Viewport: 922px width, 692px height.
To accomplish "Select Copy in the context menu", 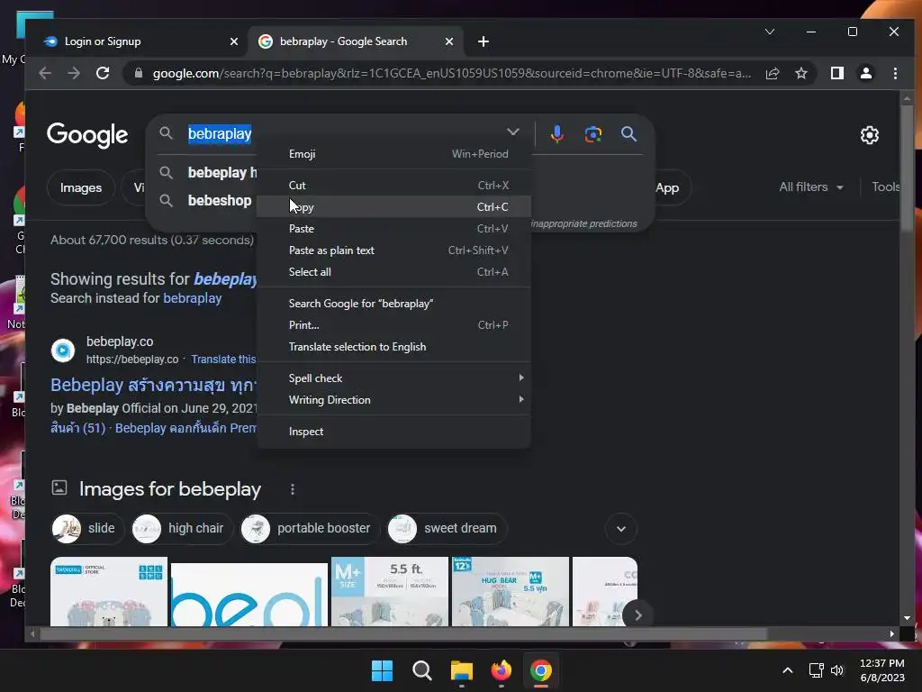I will 394,207.
